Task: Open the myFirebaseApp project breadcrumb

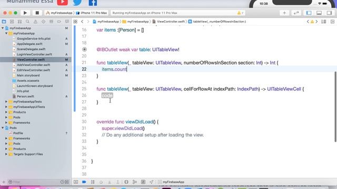Action: click(x=106, y=22)
